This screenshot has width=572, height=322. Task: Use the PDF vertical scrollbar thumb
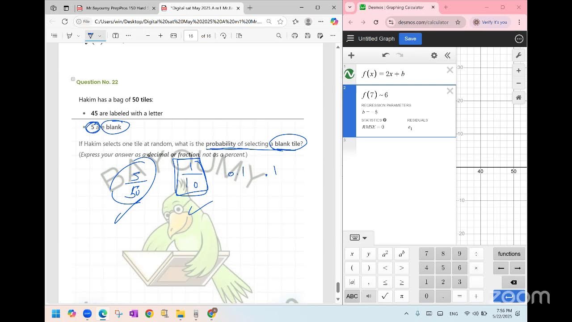(338, 287)
